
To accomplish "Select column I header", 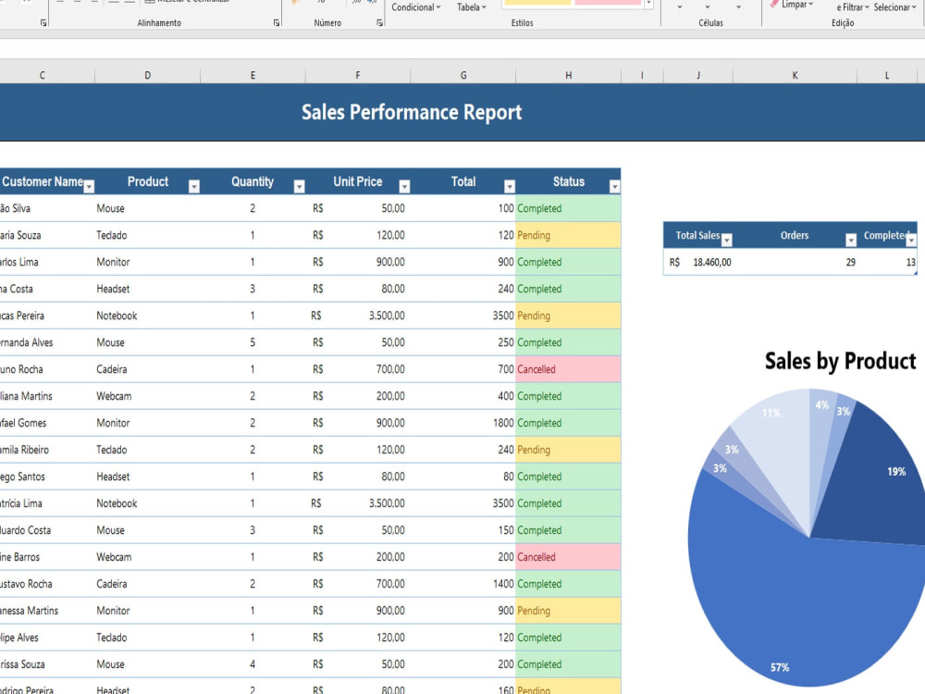I will tap(642, 75).
